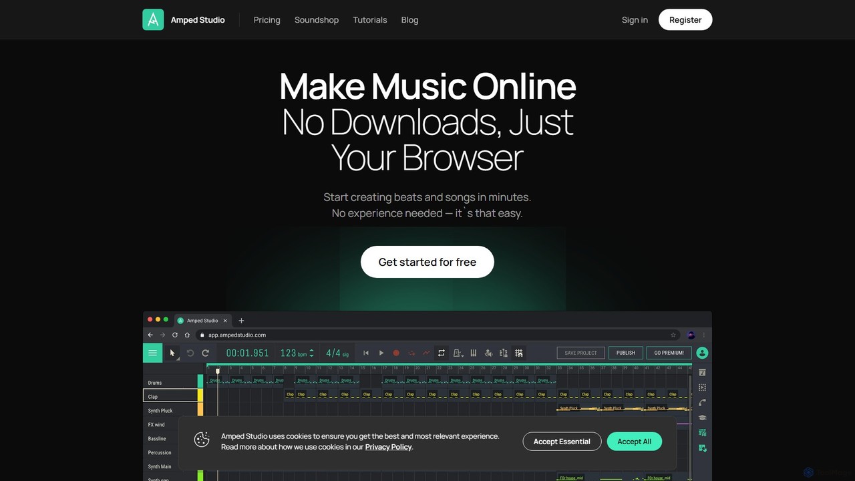Click the mixer levels icon

coord(504,353)
